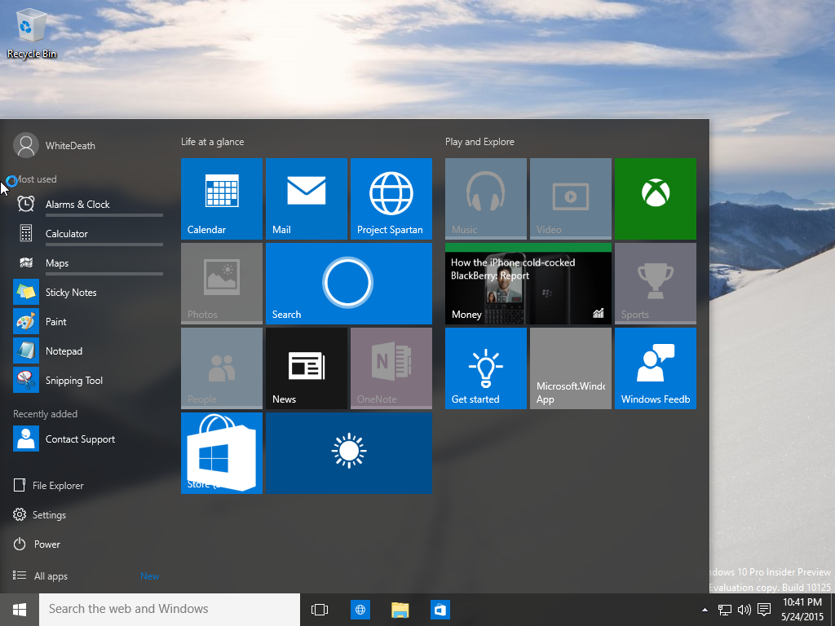Screen dimensions: 835x626
Task: Open the Get started tile
Action: click(486, 368)
